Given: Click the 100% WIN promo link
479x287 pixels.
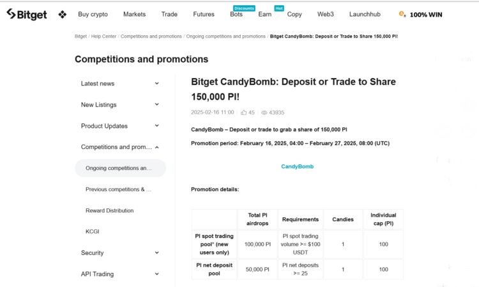Looking at the screenshot, I should point(426,15).
